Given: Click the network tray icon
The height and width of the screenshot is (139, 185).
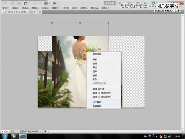Looking at the screenshot, I should (165, 136).
